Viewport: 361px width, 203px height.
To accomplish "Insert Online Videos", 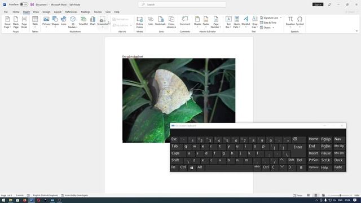I will pyautogui.click(x=139, y=23).
